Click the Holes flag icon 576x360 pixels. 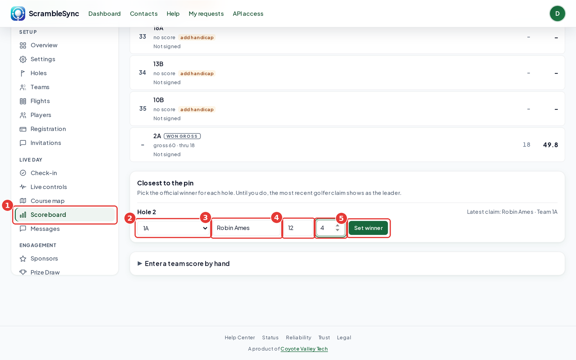pyautogui.click(x=23, y=73)
